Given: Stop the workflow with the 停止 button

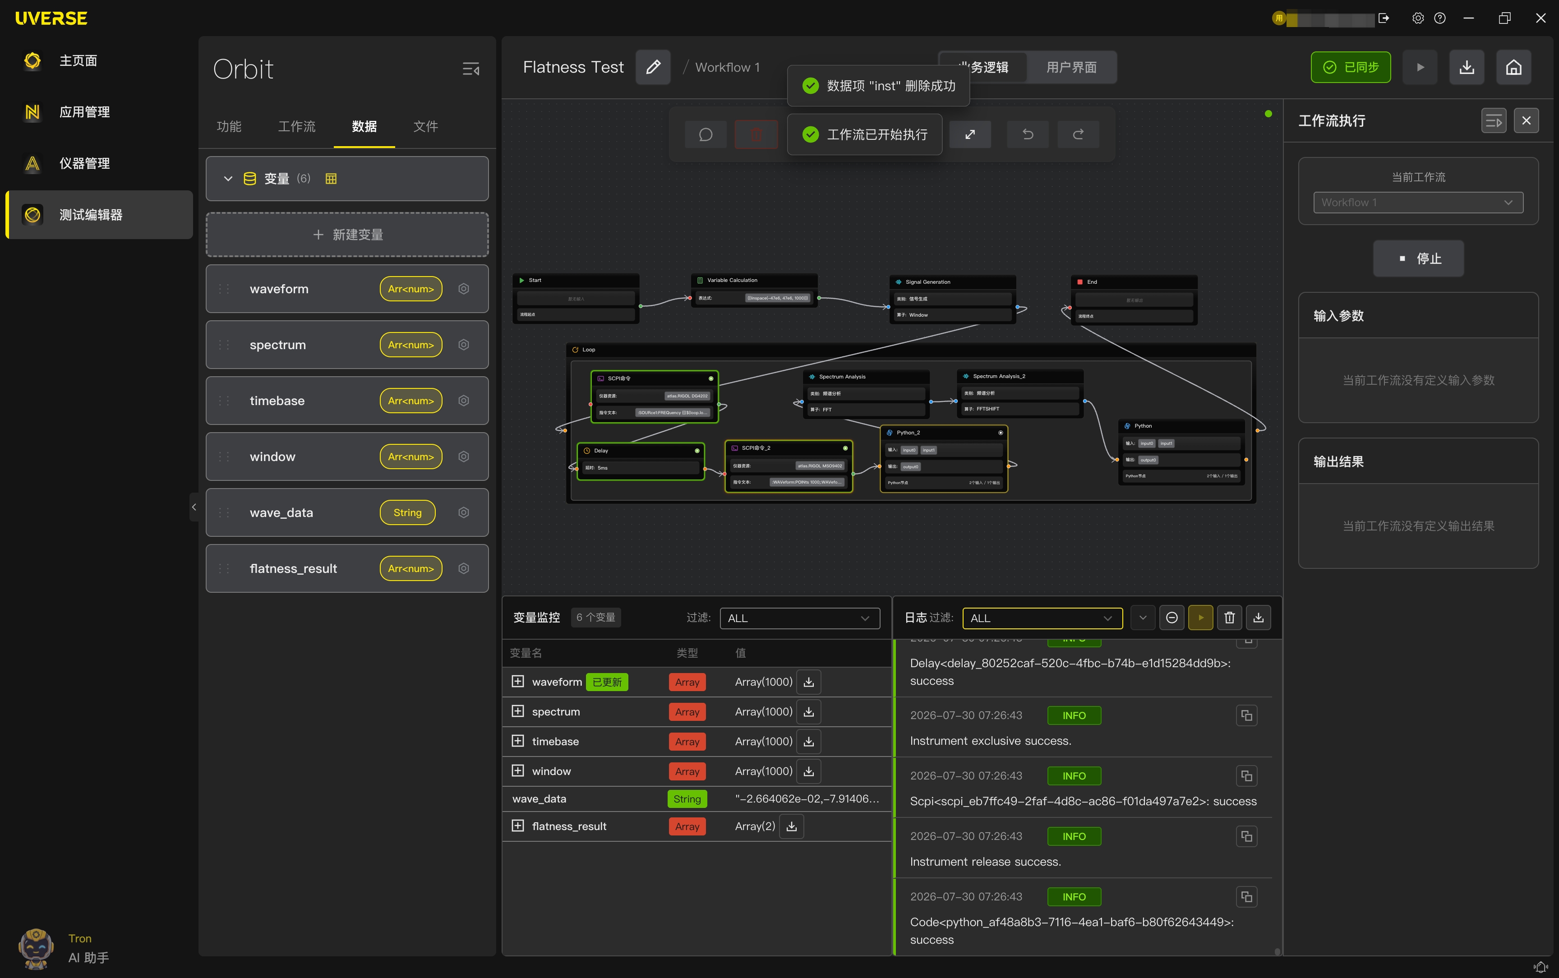Looking at the screenshot, I should (1419, 259).
